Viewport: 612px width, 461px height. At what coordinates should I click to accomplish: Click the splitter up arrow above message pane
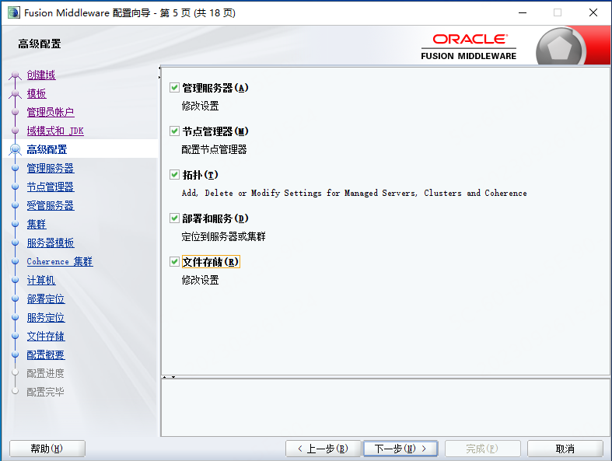[x=165, y=377]
